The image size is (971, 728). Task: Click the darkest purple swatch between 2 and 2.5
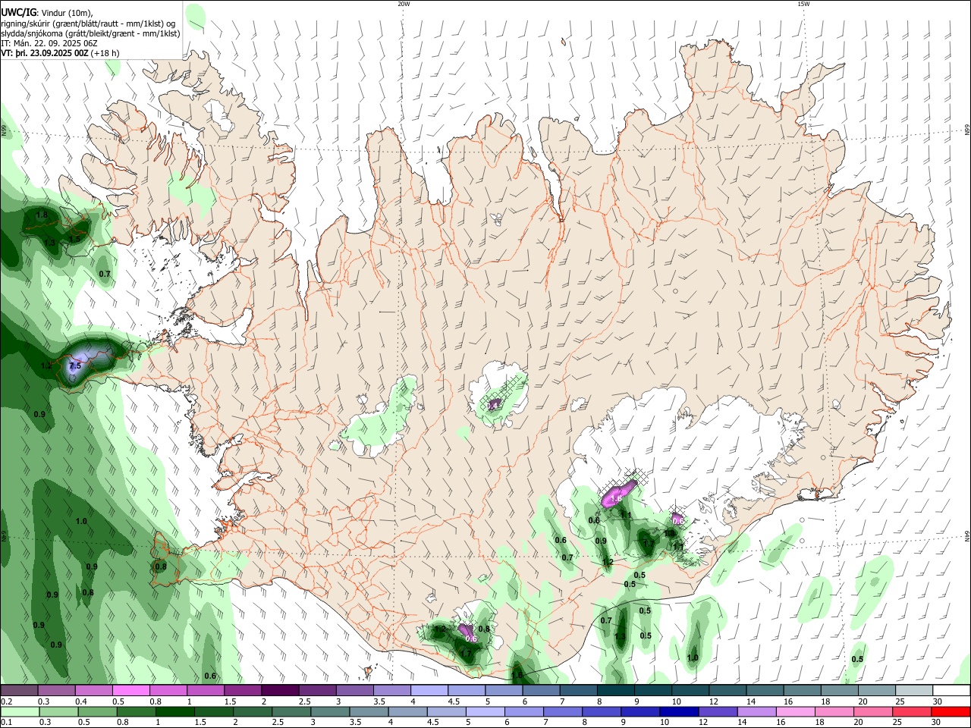point(280,690)
